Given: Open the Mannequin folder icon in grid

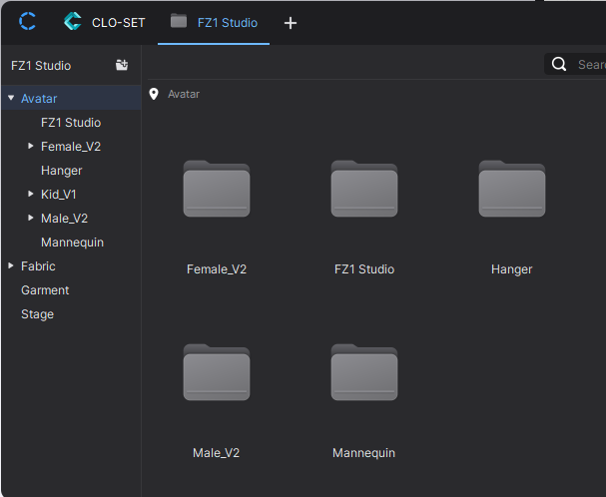Looking at the screenshot, I should coord(363,373).
